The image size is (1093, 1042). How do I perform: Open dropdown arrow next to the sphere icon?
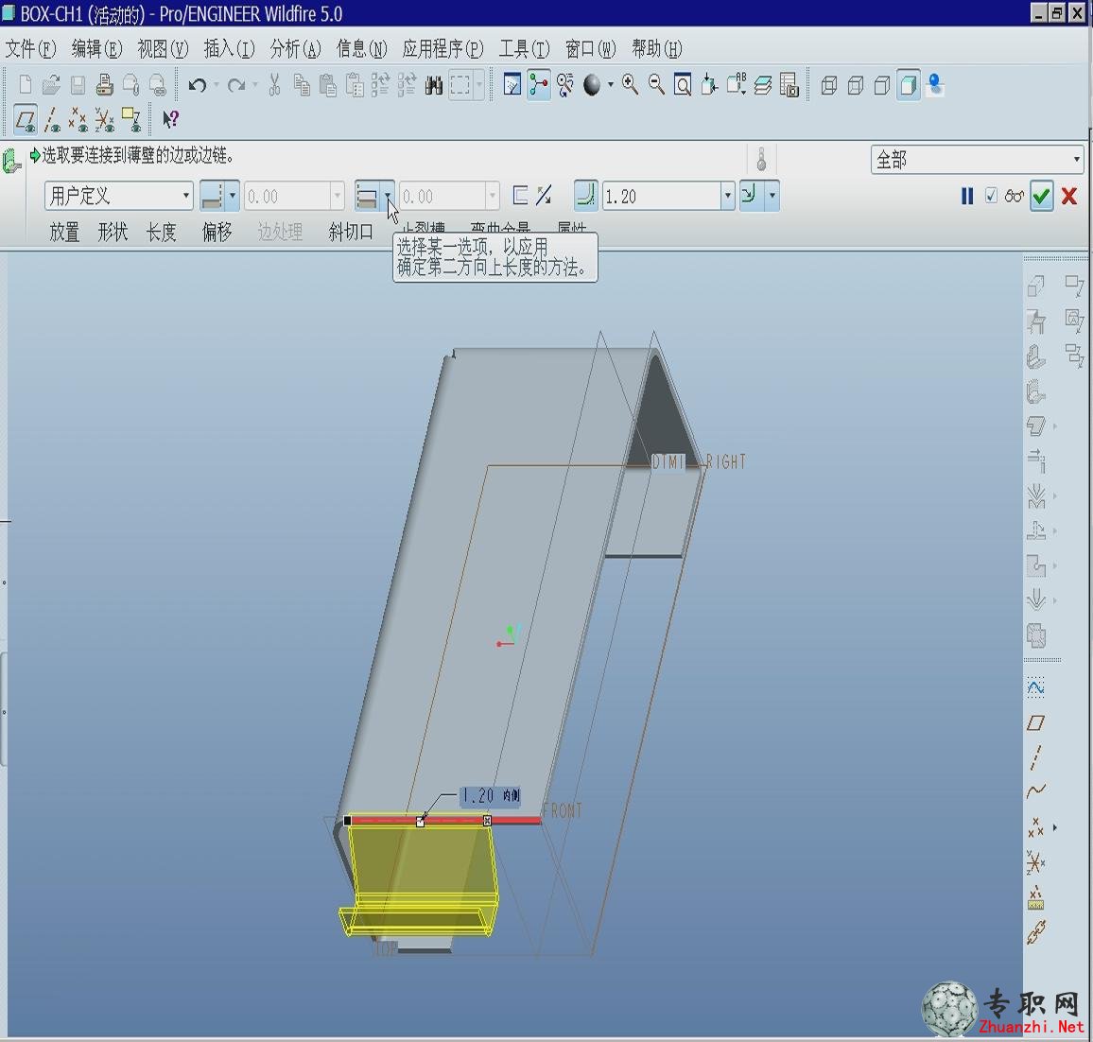pos(611,85)
